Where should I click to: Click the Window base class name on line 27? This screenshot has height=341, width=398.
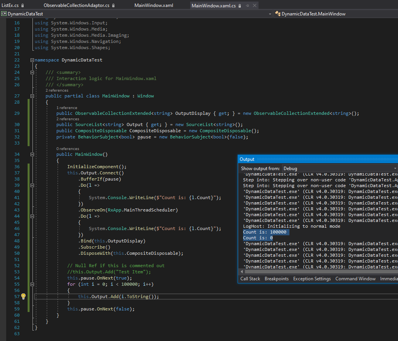[145, 96]
